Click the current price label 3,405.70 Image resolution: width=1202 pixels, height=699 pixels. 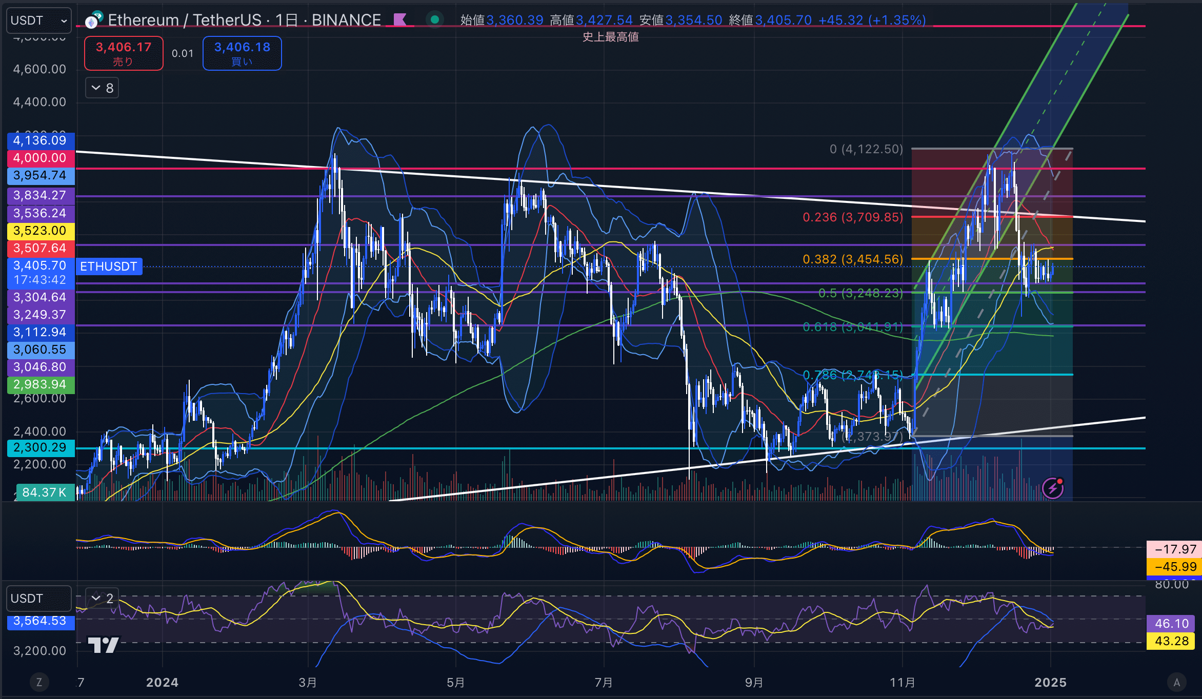click(41, 273)
